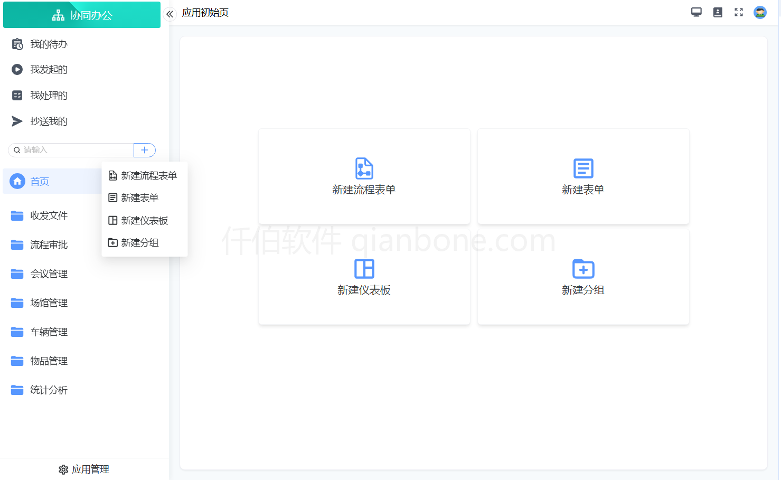Open the 新建仪表板 icon card
The width and height of the screenshot is (781, 480).
(x=364, y=269)
